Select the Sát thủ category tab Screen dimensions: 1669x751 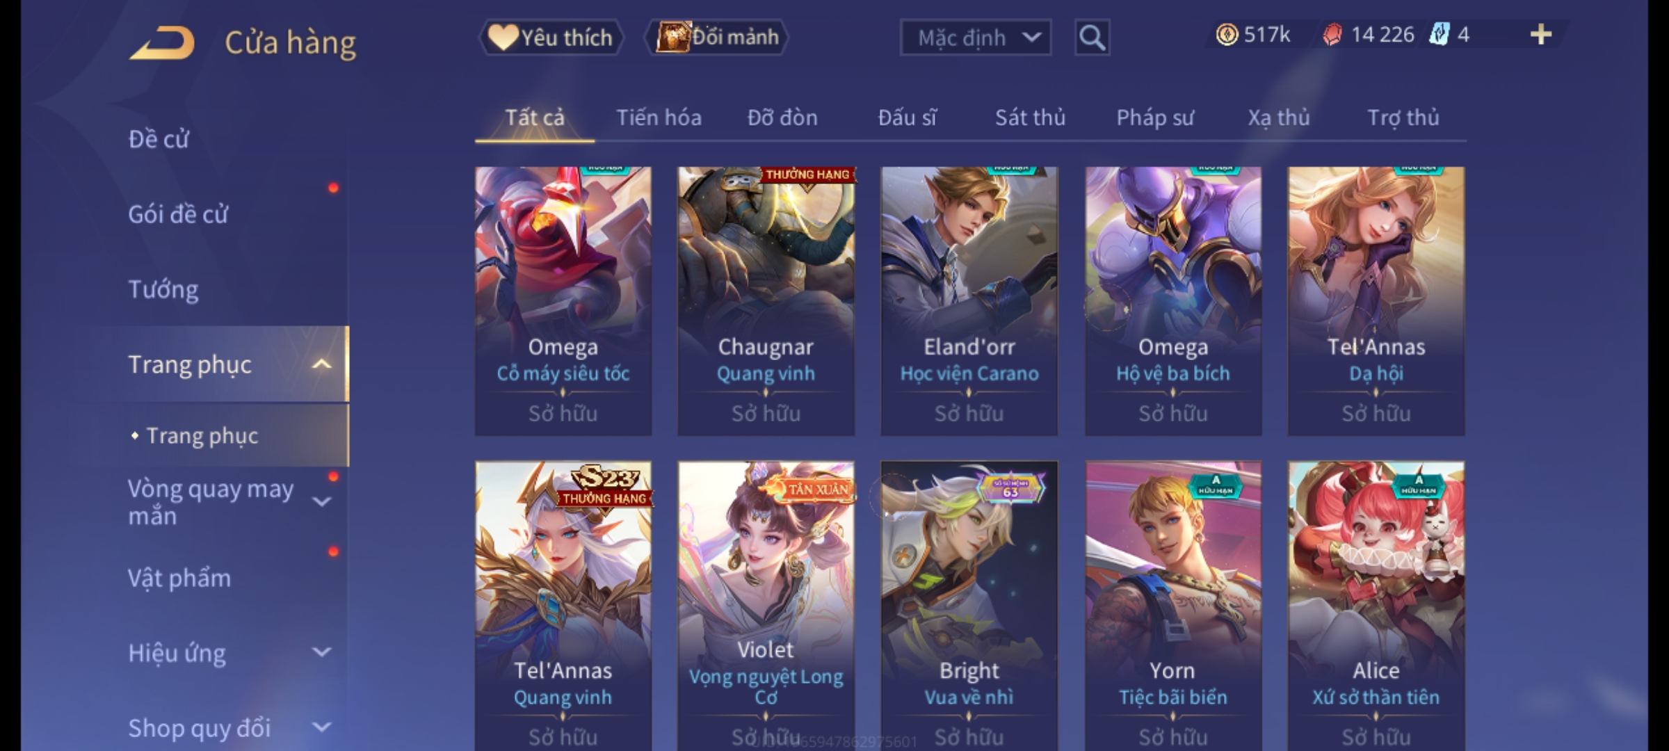[x=1030, y=118]
